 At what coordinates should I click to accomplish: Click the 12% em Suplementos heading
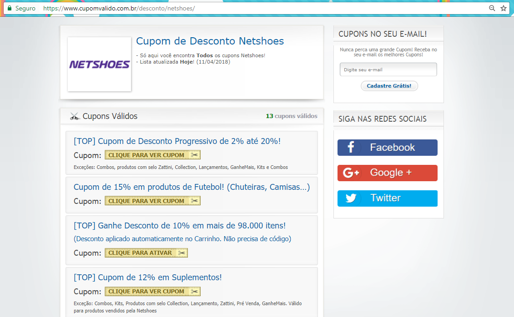147,277
